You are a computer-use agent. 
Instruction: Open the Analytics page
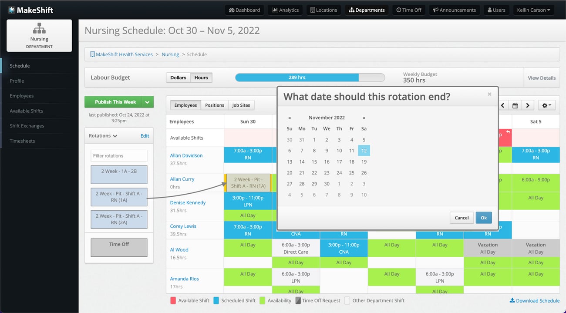(285, 10)
